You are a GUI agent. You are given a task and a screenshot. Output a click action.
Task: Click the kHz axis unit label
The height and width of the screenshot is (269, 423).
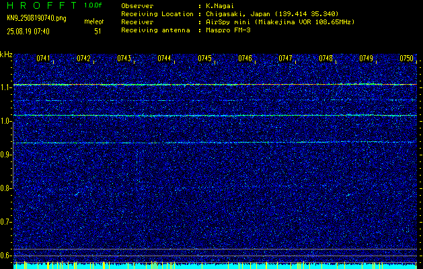coord(6,54)
